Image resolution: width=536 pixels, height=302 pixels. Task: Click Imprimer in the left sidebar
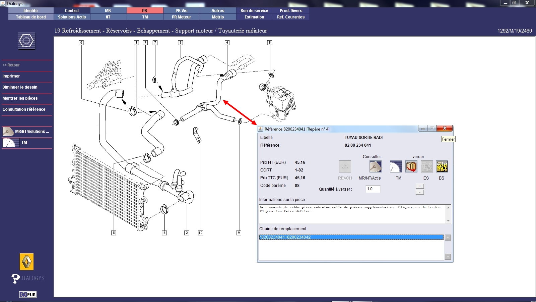pos(11,76)
